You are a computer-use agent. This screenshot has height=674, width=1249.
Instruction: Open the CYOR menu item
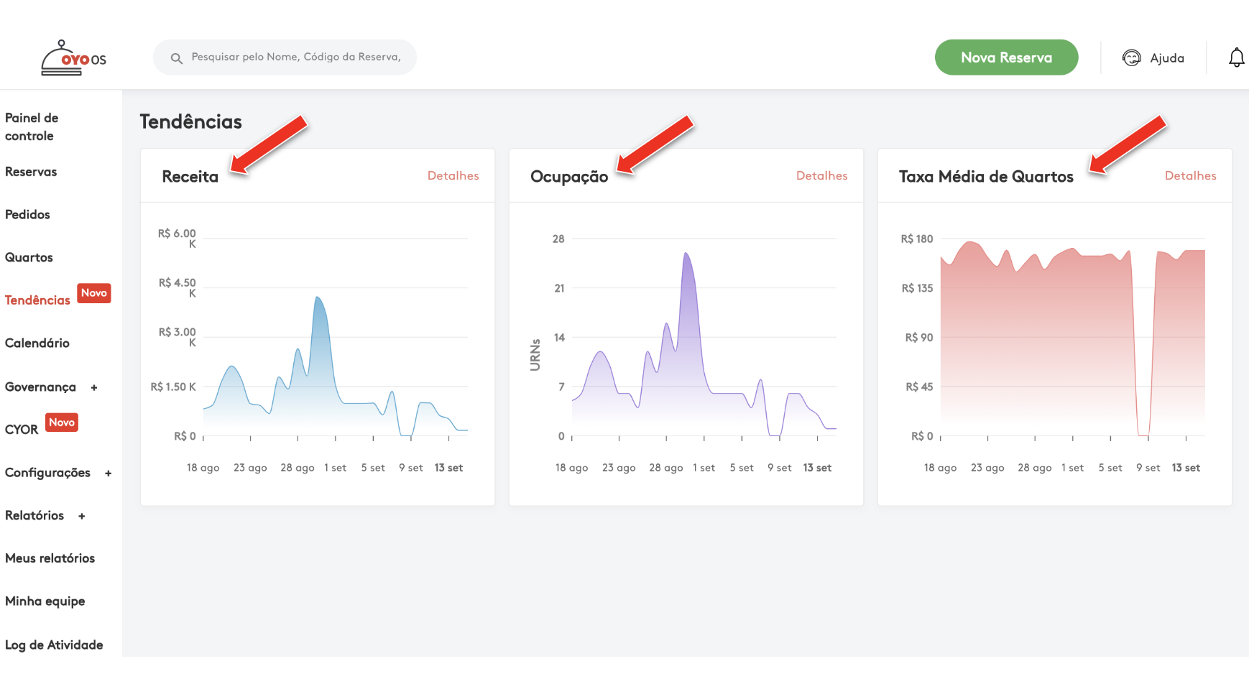click(22, 430)
